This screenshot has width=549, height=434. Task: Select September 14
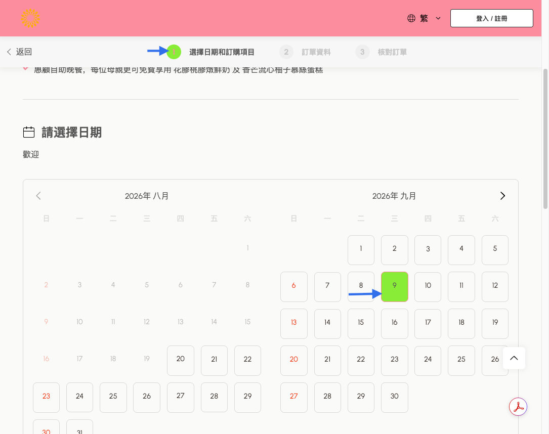[327, 324]
